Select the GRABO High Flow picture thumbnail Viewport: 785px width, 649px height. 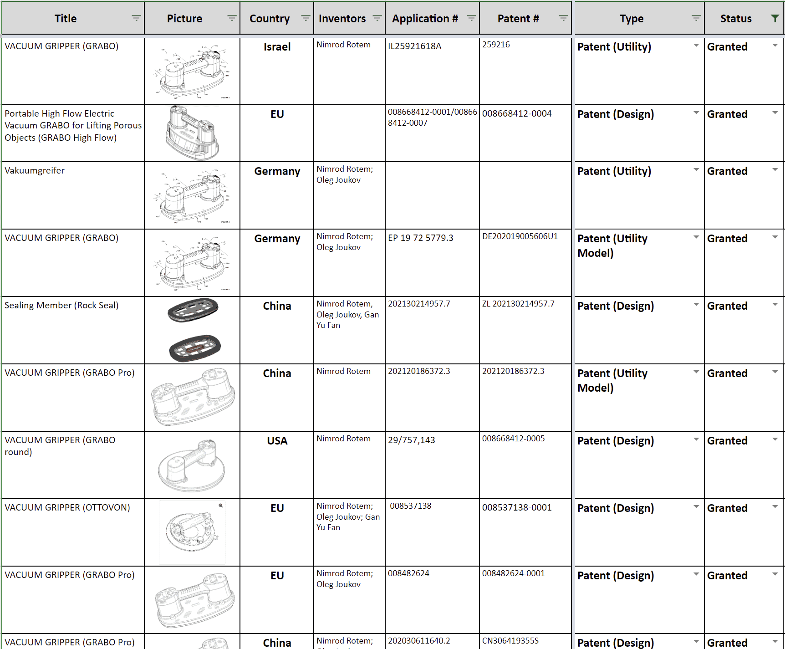point(192,133)
